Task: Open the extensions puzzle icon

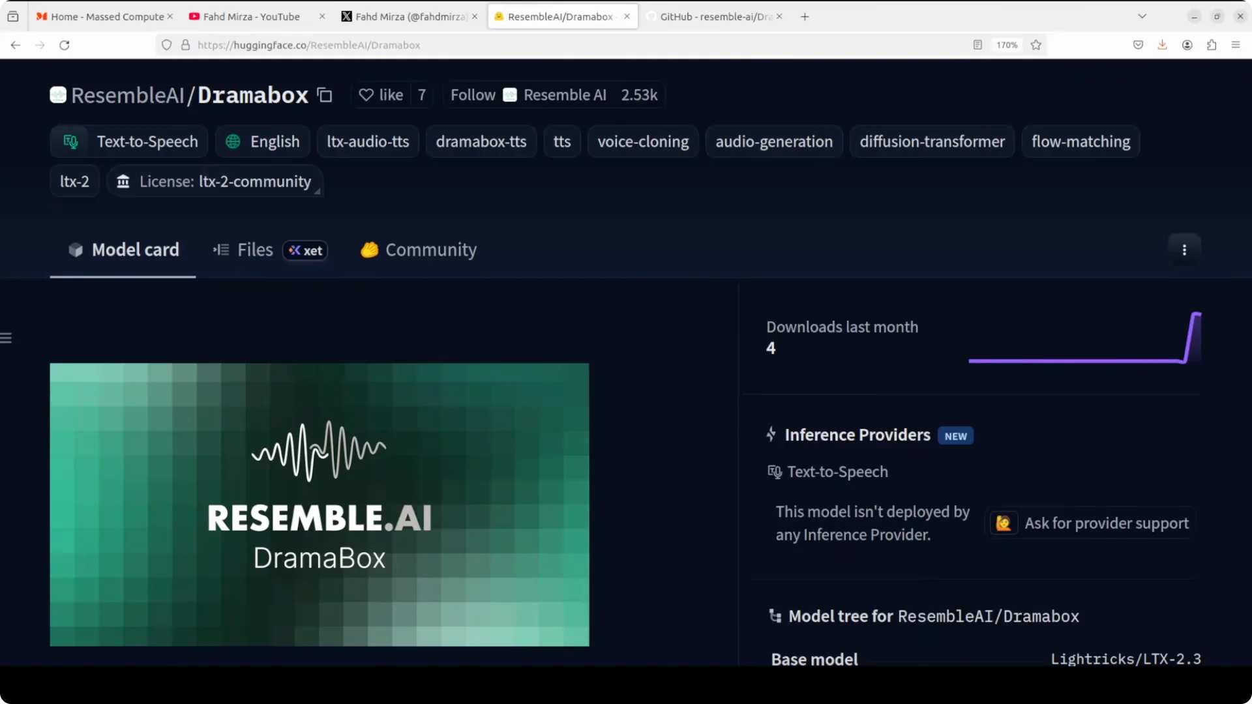Action: pyautogui.click(x=1212, y=45)
